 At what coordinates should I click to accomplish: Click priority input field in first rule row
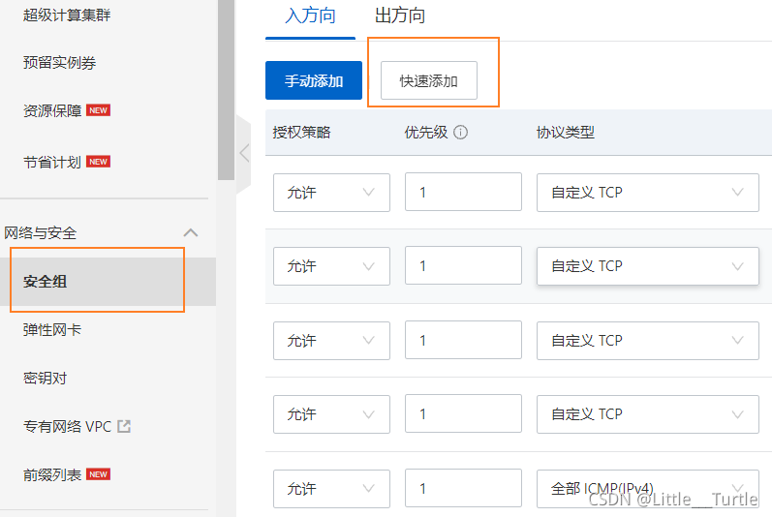click(463, 192)
